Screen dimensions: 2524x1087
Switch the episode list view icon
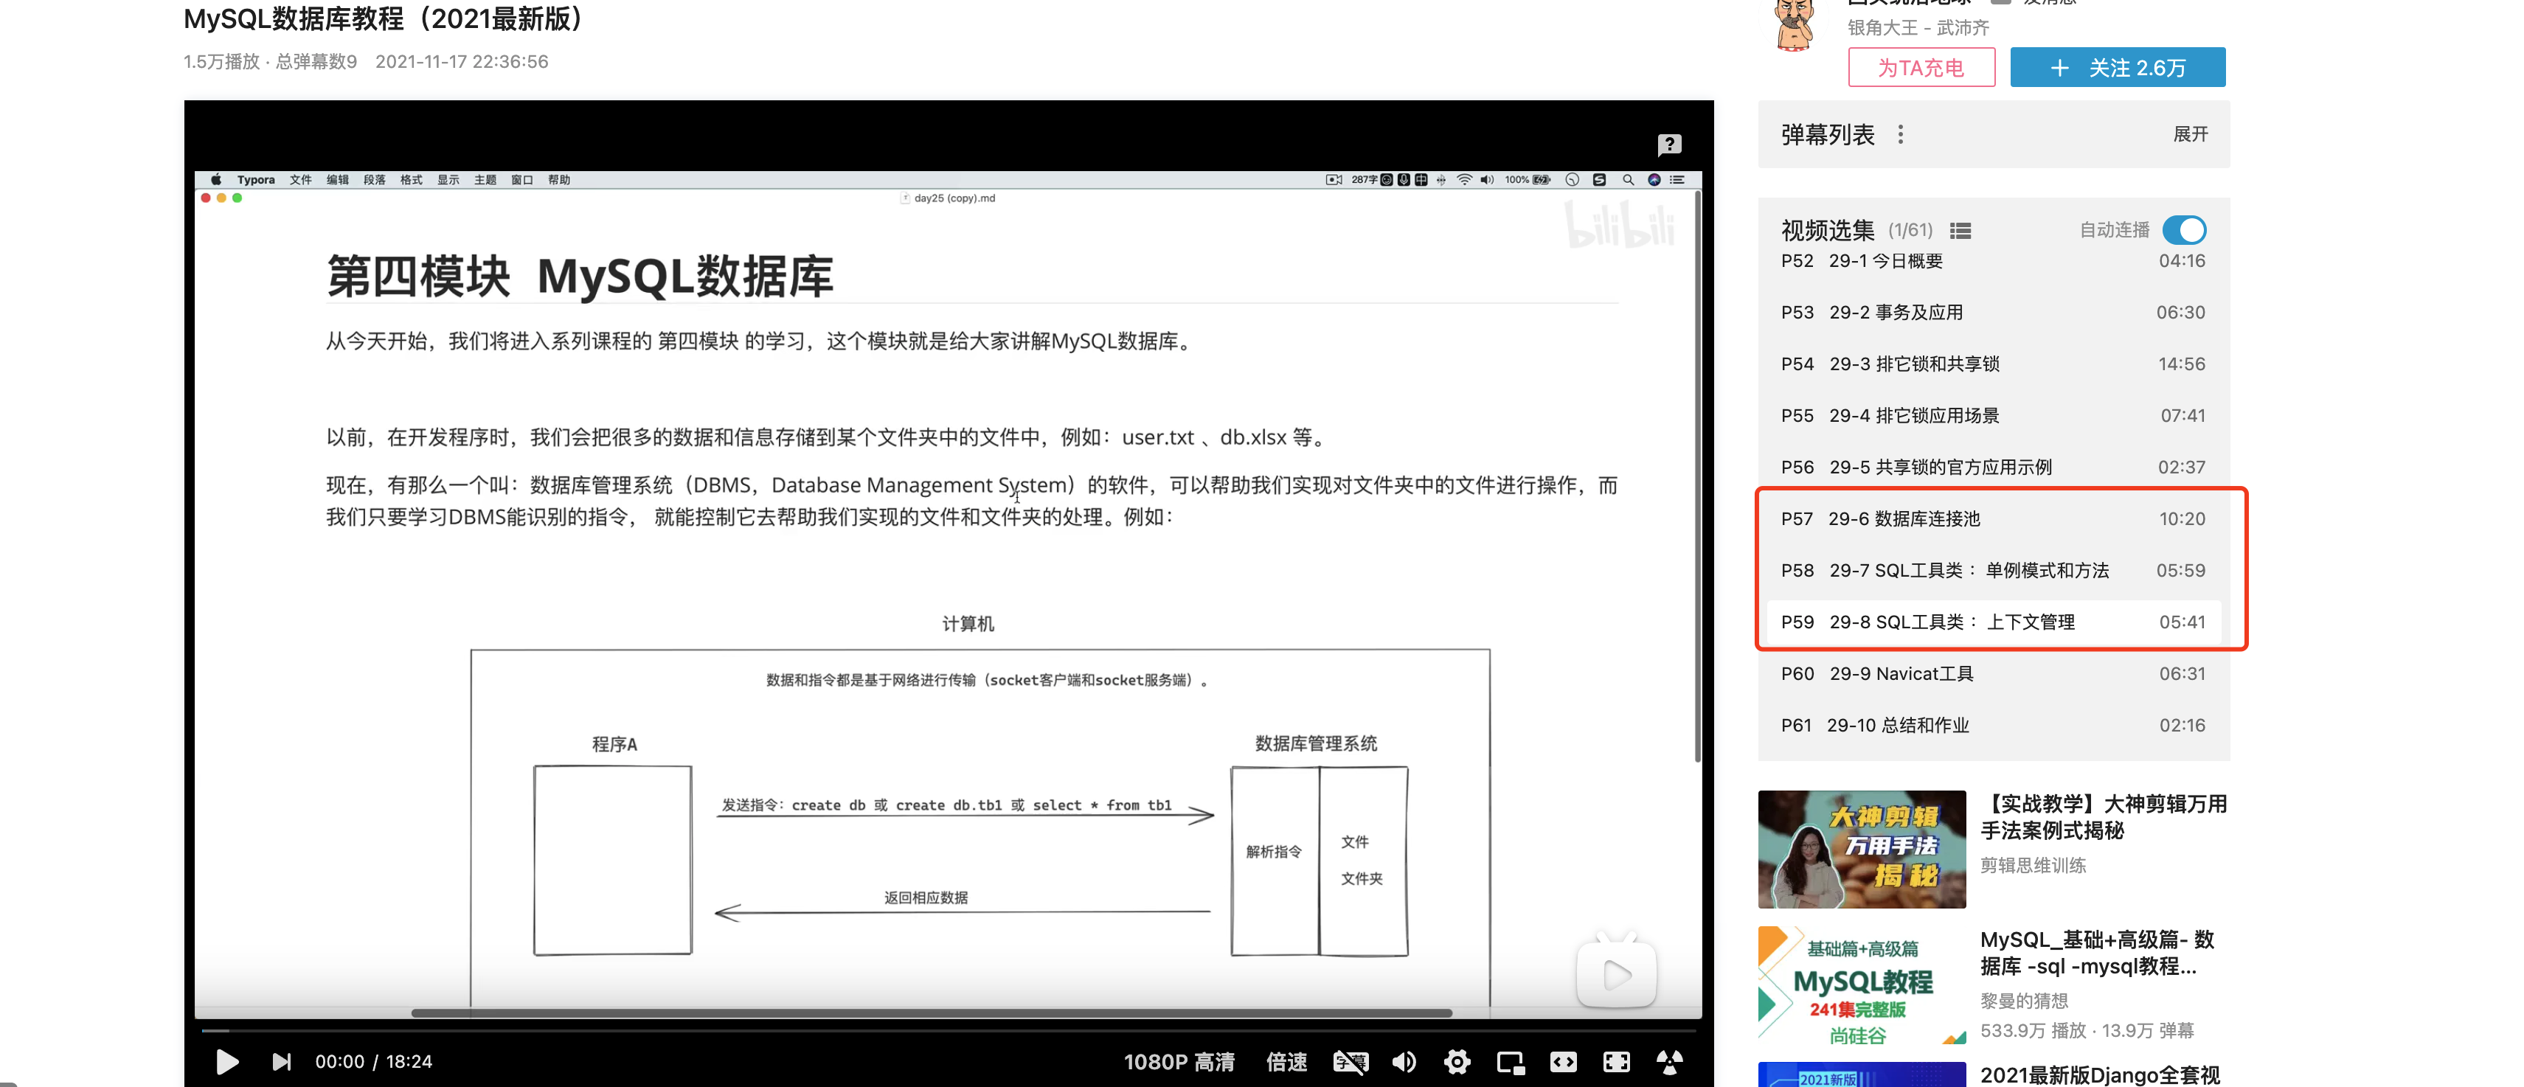pyautogui.click(x=1960, y=230)
